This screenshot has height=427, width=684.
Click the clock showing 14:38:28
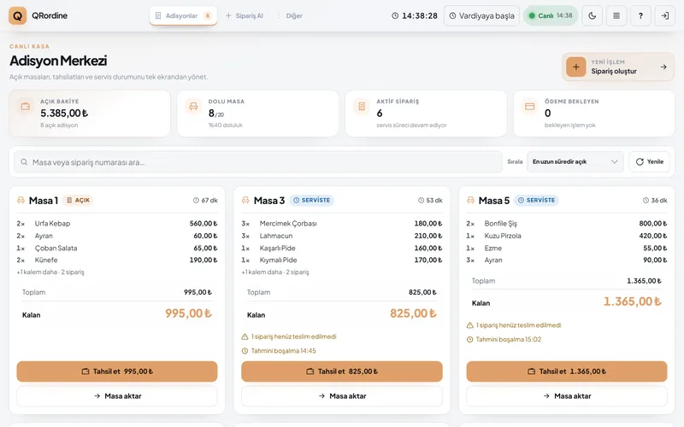415,15
